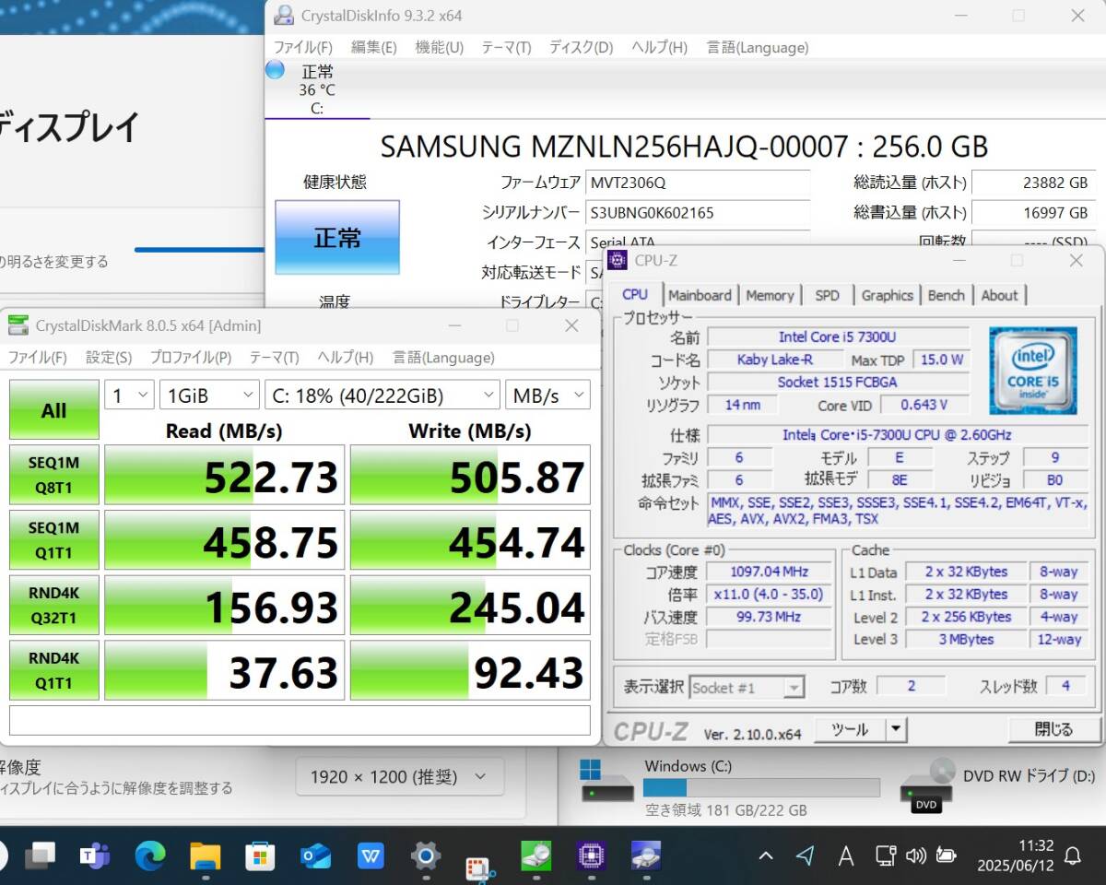Start the SEQ1M Q8T1 test
The height and width of the screenshot is (885, 1106).
pyautogui.click(x=54, y=475)
